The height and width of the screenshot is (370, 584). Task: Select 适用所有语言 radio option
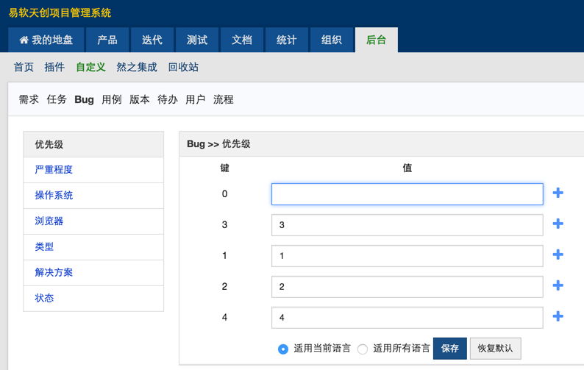coord(363,349)
